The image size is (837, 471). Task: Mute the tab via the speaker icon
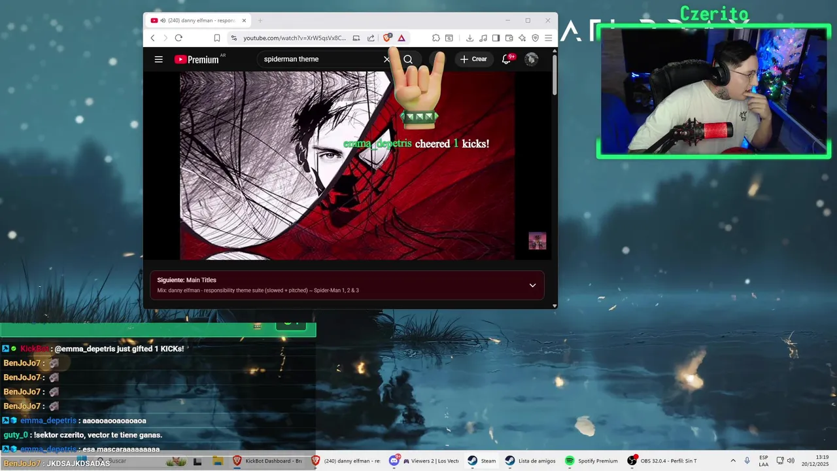(x=162, y=20)
